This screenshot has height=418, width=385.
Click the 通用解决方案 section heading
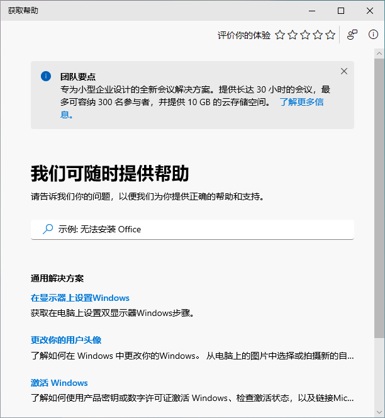click(x=57, y=278)
